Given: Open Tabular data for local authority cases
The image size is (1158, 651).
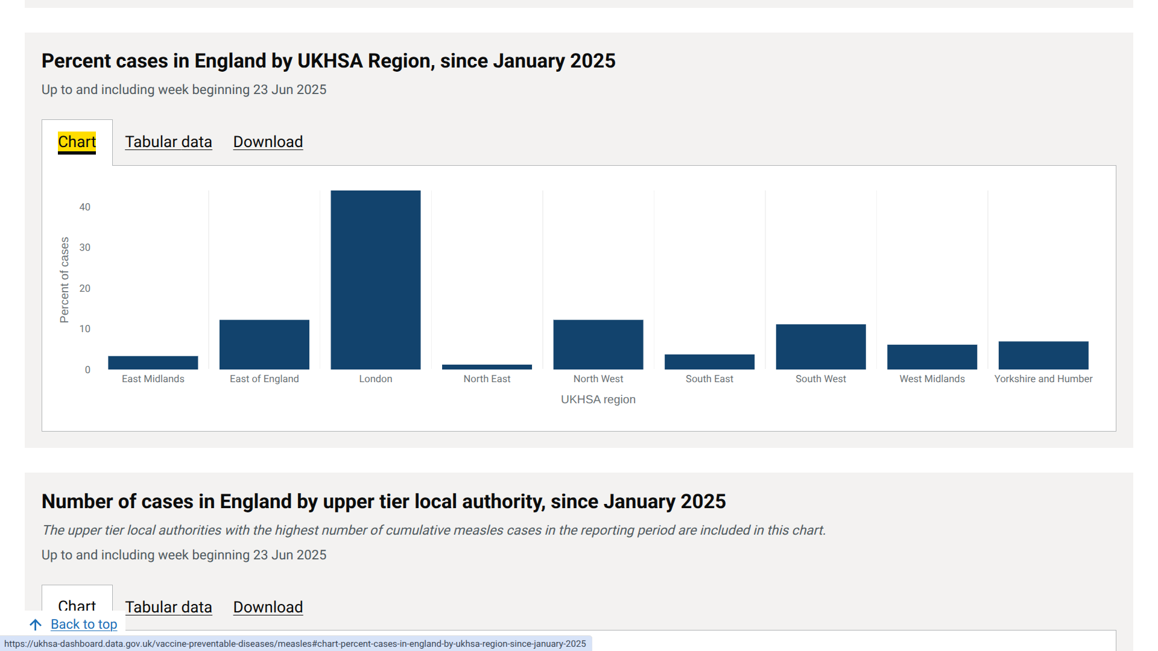Looking at the screenshot, I should [x=168, y=607].
